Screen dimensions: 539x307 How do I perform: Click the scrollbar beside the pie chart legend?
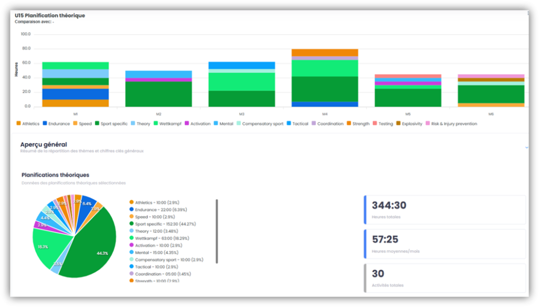pyautogui.click(x=217, y=231)
